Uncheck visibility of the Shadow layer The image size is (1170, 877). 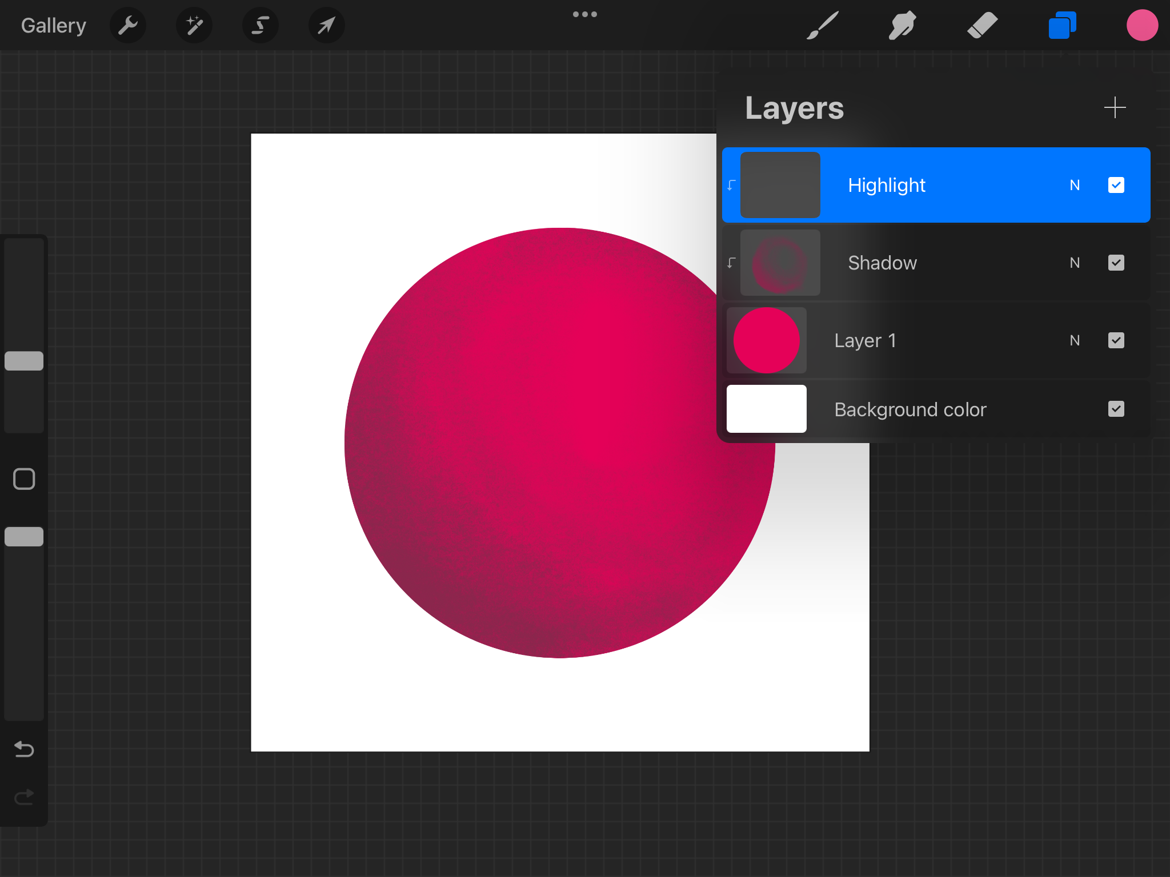pos(1115,263)
